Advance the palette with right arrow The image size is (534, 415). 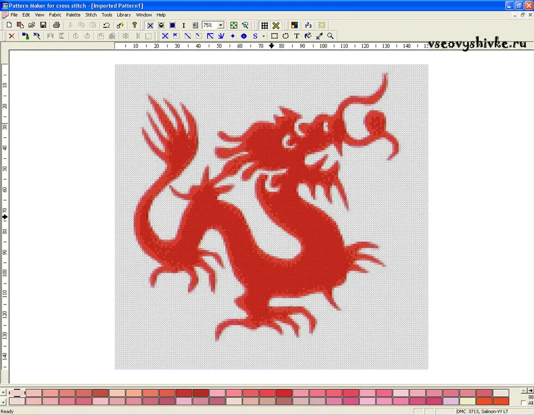pyautogui.click(x=530, y=390)
